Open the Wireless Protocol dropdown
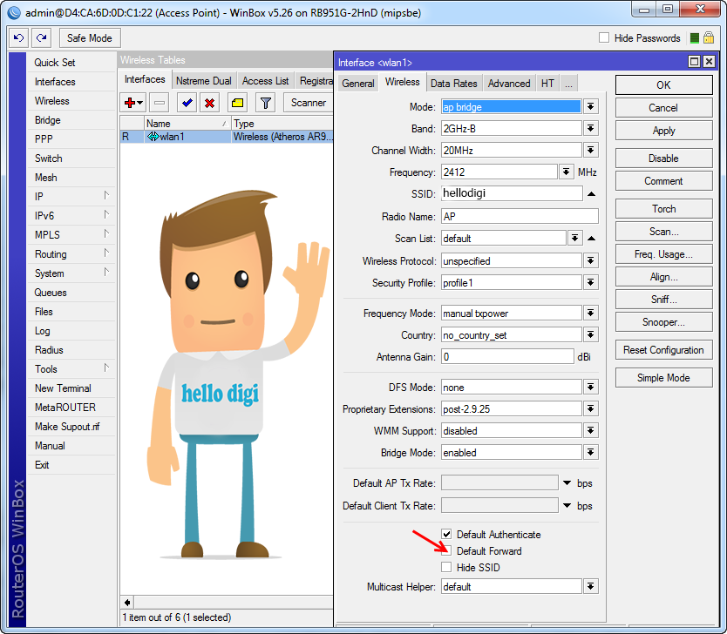The width and height of the screenshot is (727, 634). coord(590,261)
